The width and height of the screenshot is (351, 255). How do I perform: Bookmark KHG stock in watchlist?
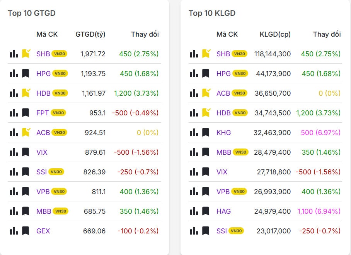pyautogui.click(x=206, y=132)
